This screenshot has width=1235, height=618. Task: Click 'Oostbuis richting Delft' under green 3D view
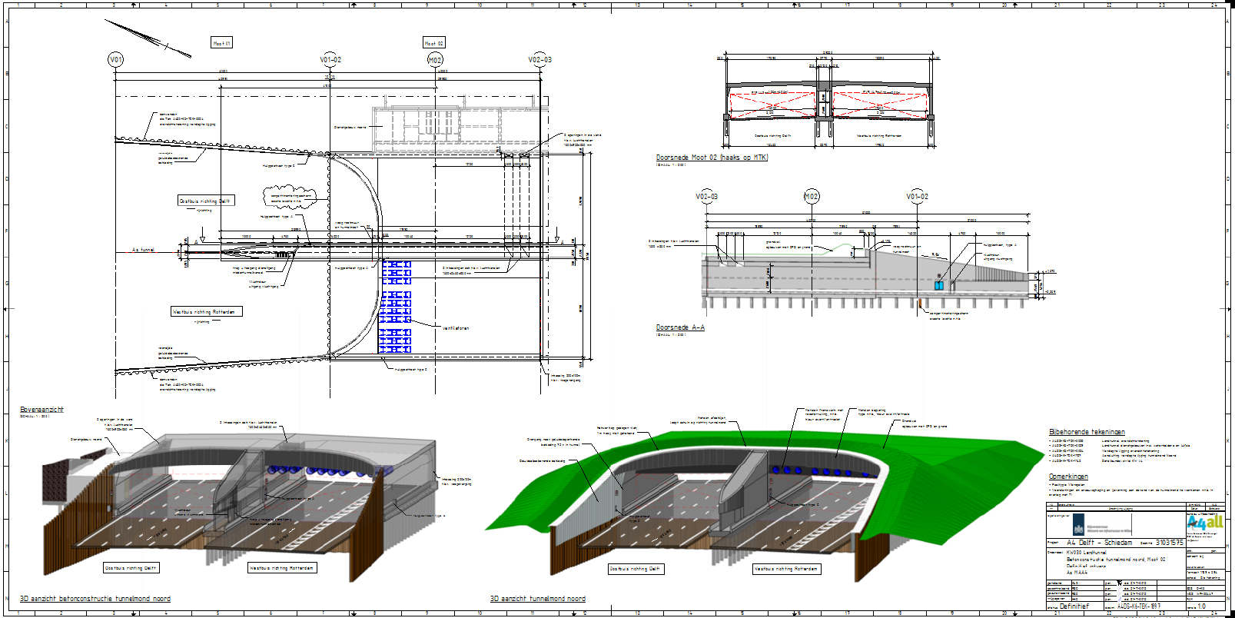pyautogui.click(x=636, y=569)
